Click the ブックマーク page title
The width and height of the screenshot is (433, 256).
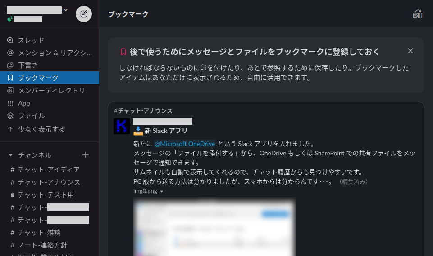(x=128, y=14)
